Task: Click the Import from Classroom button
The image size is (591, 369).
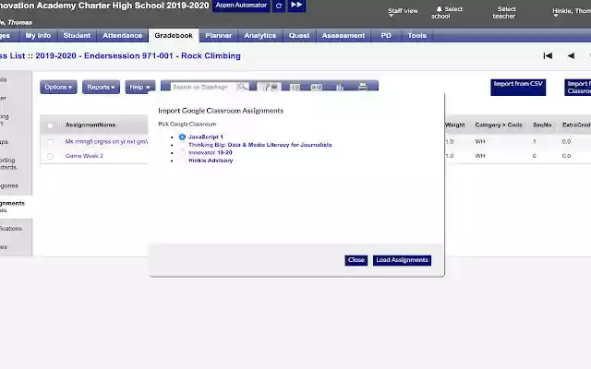Action: click(578, 87)
